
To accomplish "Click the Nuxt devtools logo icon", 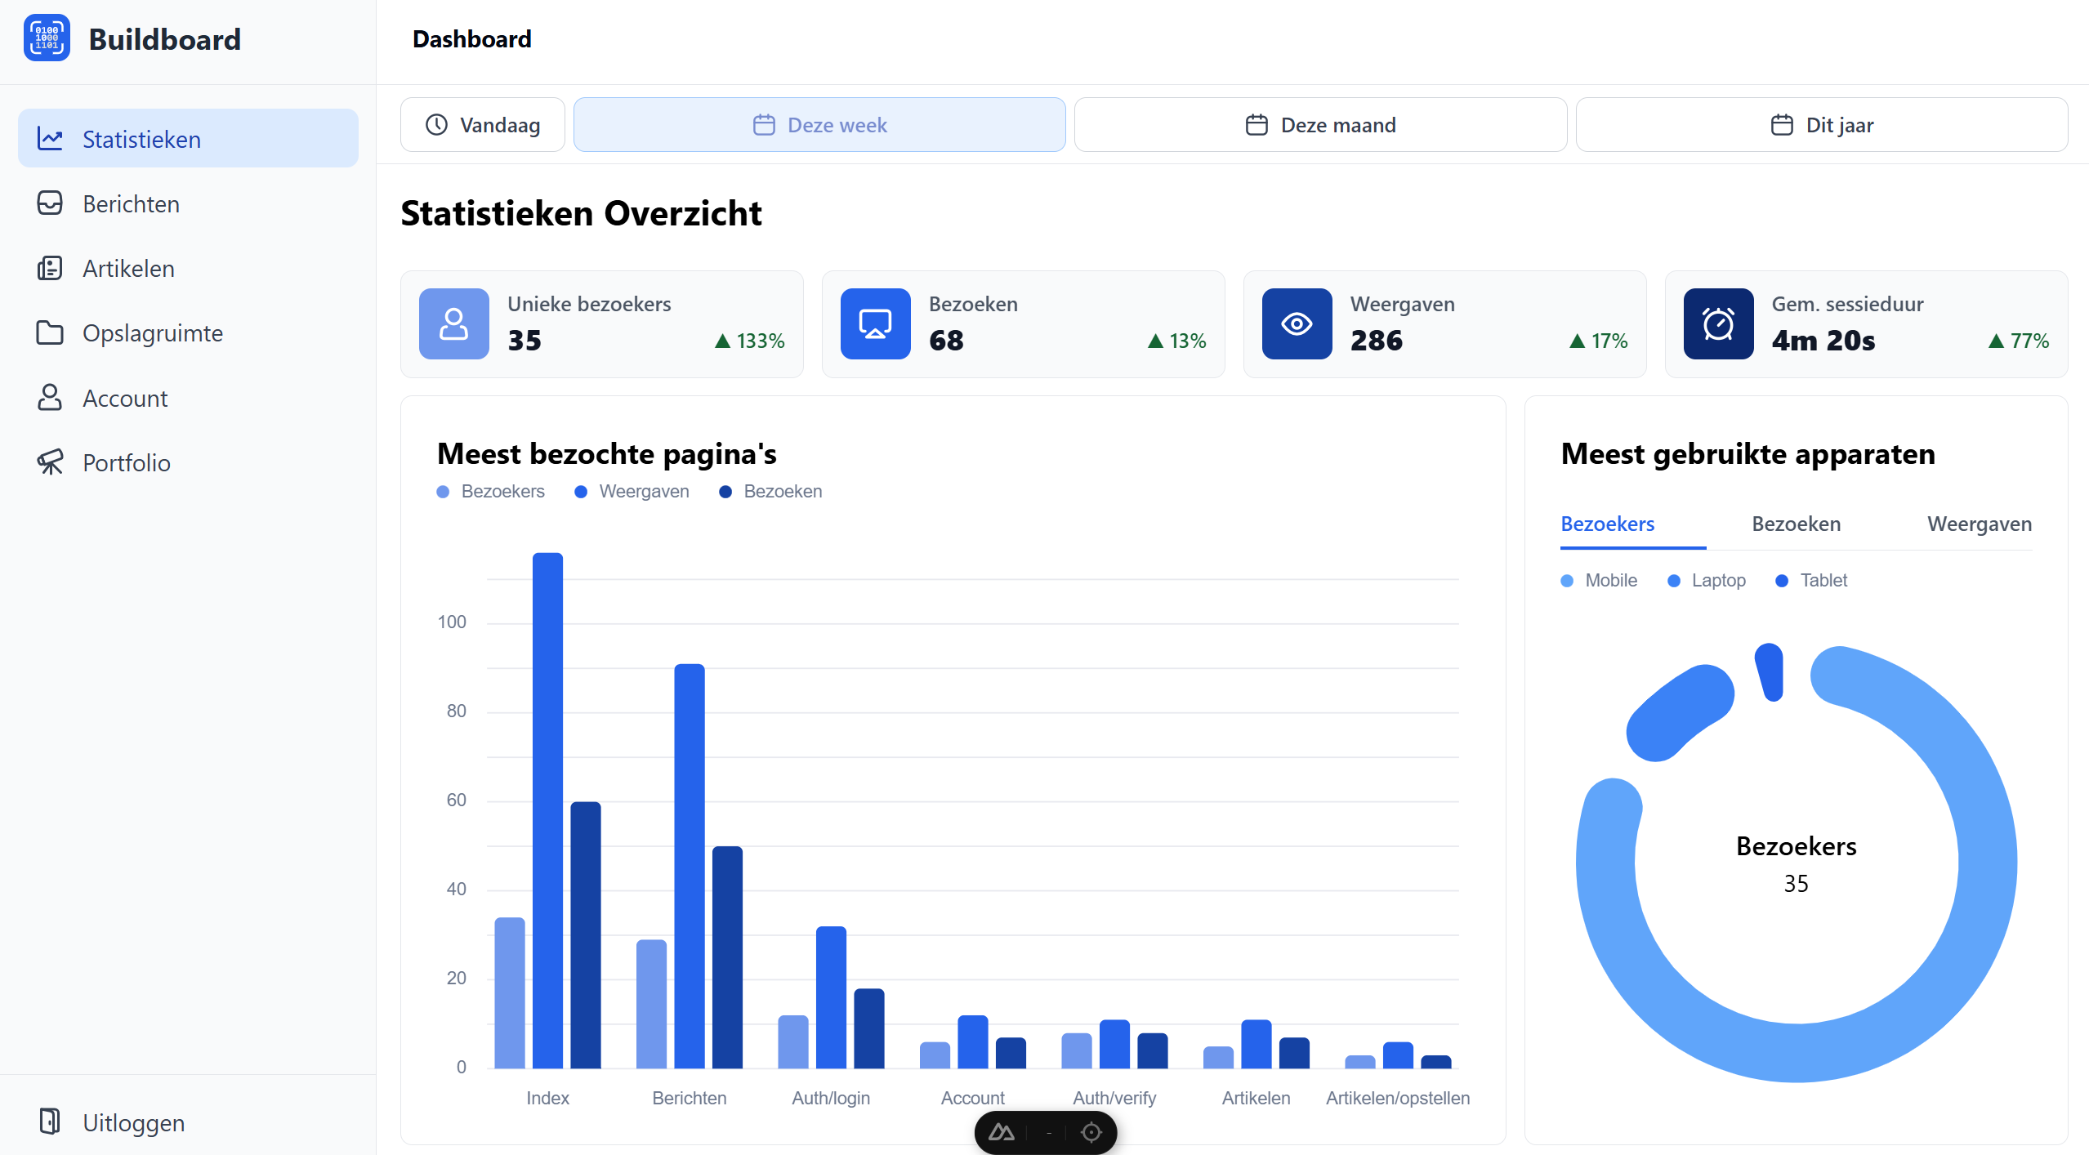I will 1002,1132.
